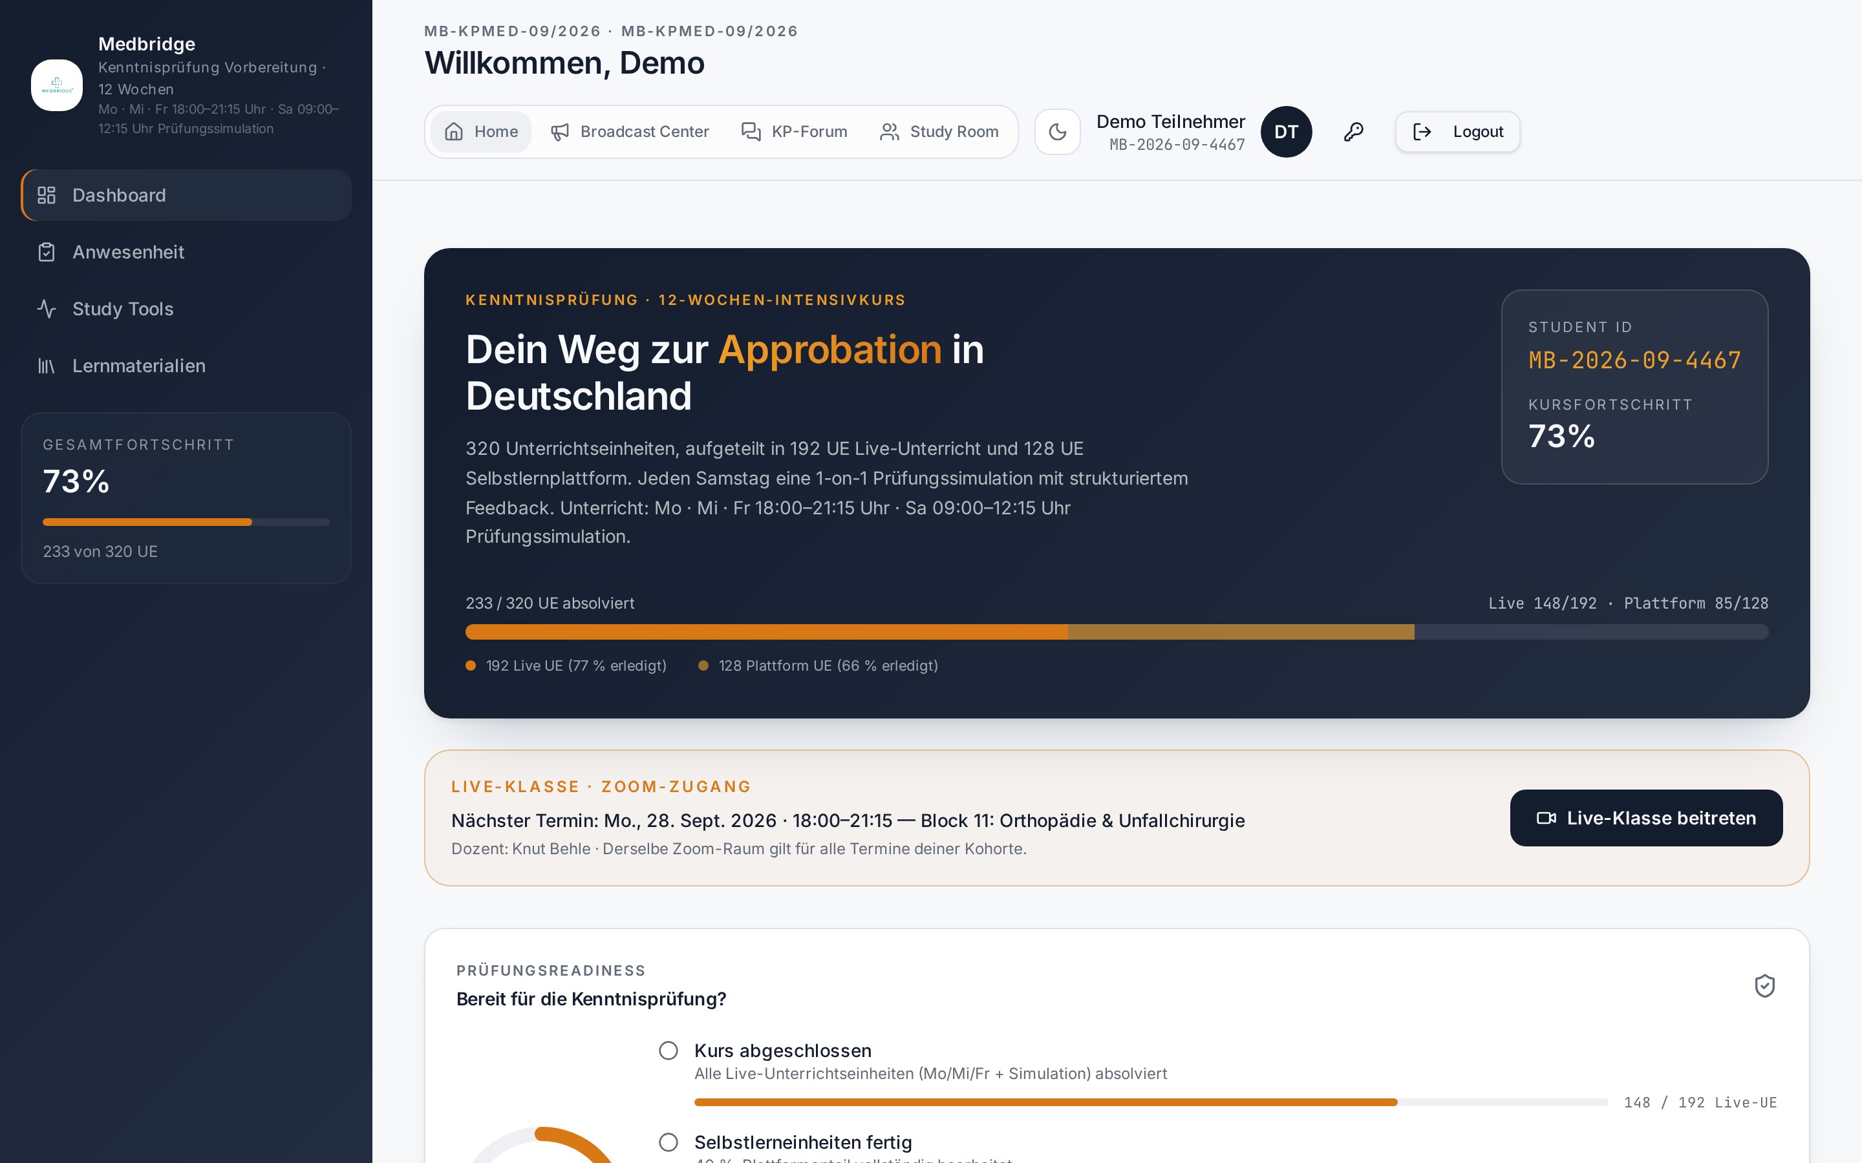
Task: Click the Broadcast Center megaphone icon
Action: (x=560, y=132)
